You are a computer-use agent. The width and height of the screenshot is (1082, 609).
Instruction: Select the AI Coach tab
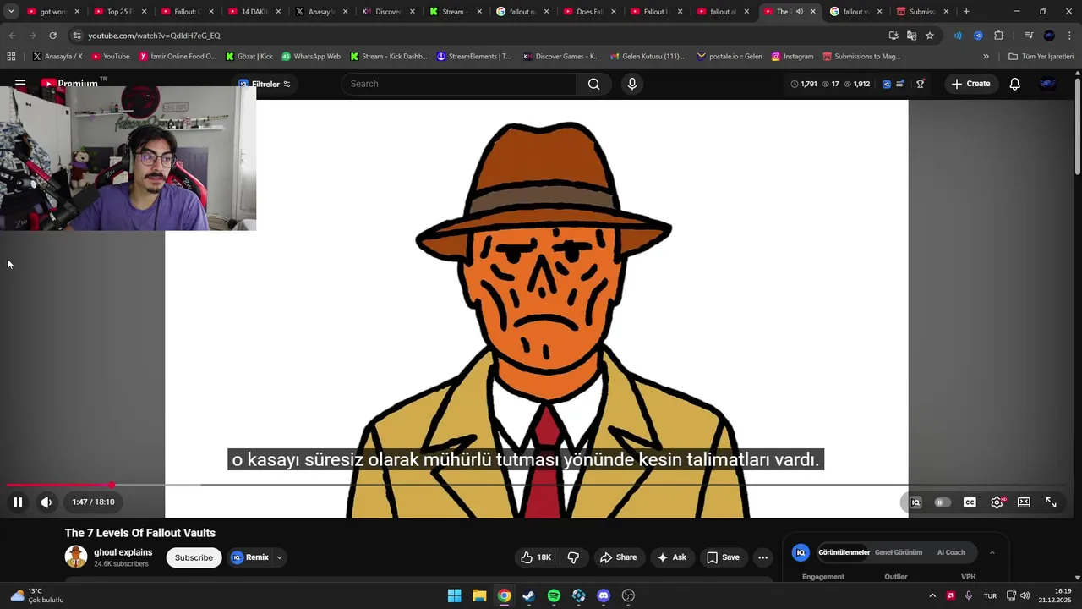click(x=951, y=552)
